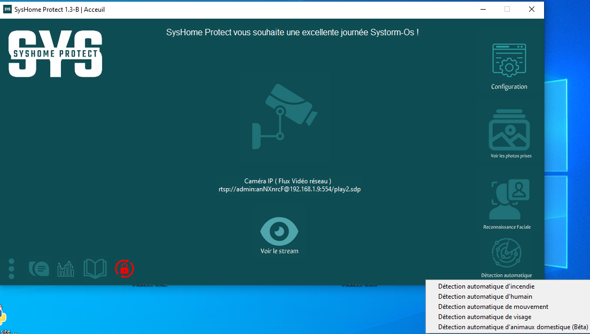The image size is (590, 334).
Task: Click the eye icon 'Voir le stream'
Action: [x=279, y=231]
